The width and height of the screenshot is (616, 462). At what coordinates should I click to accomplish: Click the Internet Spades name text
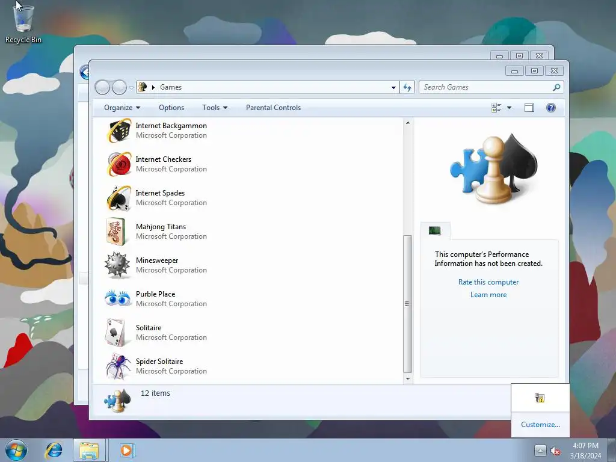(160, 193)
